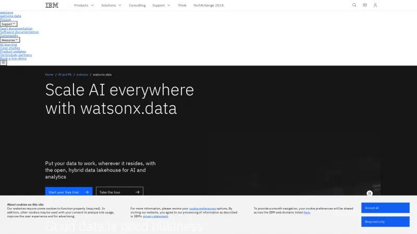
Task: Click the Scale AI everywhere headline
Action: click(119, 99)
